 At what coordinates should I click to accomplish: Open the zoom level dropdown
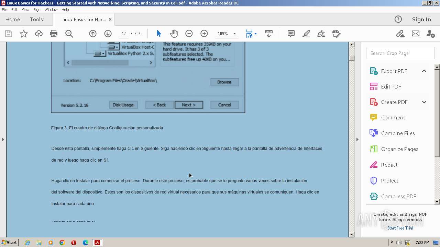pyautogui.click(x=234, y=34)
